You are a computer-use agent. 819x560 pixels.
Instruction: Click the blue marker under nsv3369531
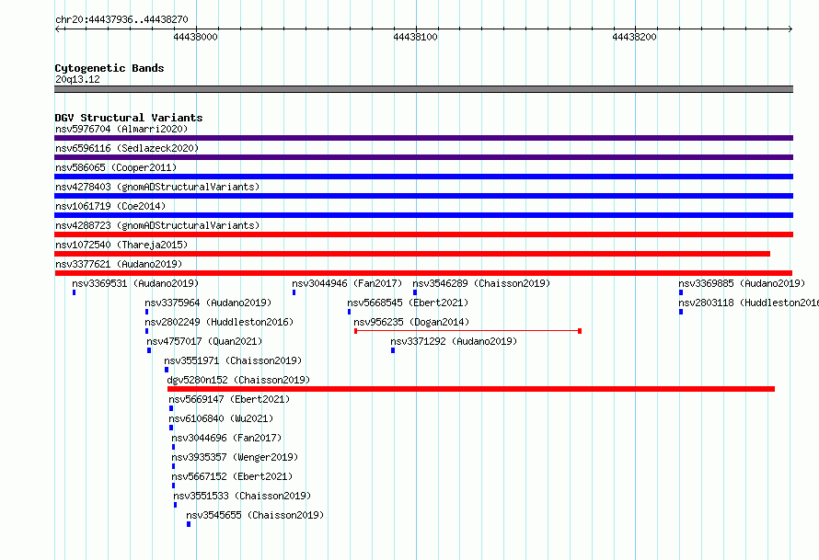tap(75, 292)
